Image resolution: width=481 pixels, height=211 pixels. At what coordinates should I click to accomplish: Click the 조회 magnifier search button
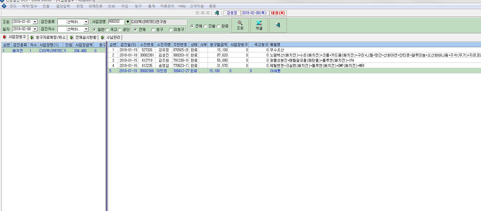(x=240, y=25)
